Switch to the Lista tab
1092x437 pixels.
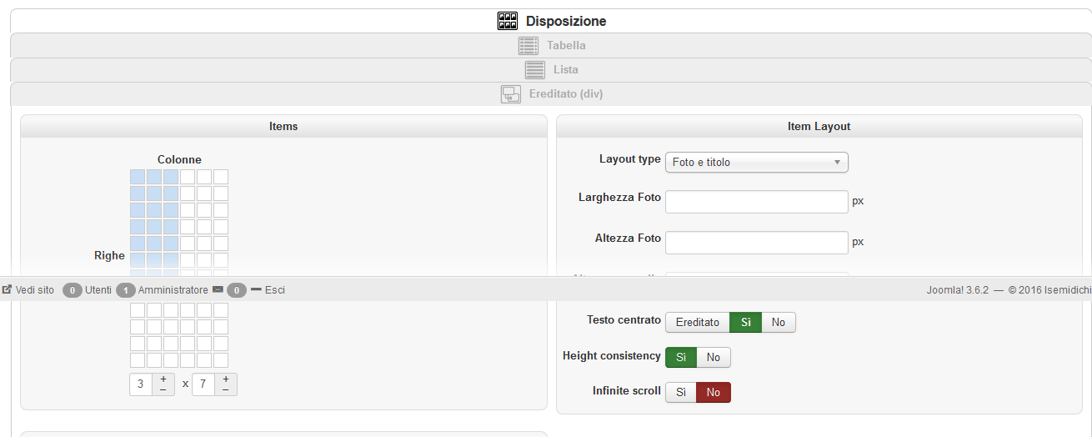(x=565, y=70)
